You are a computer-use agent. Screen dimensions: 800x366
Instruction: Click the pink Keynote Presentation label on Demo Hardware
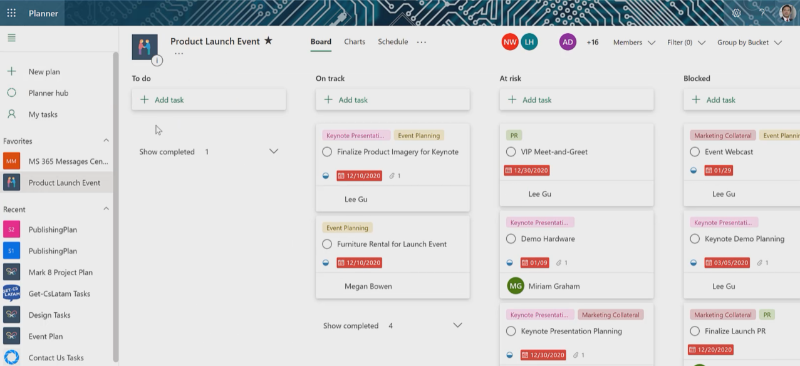click(x=539, y=223)
